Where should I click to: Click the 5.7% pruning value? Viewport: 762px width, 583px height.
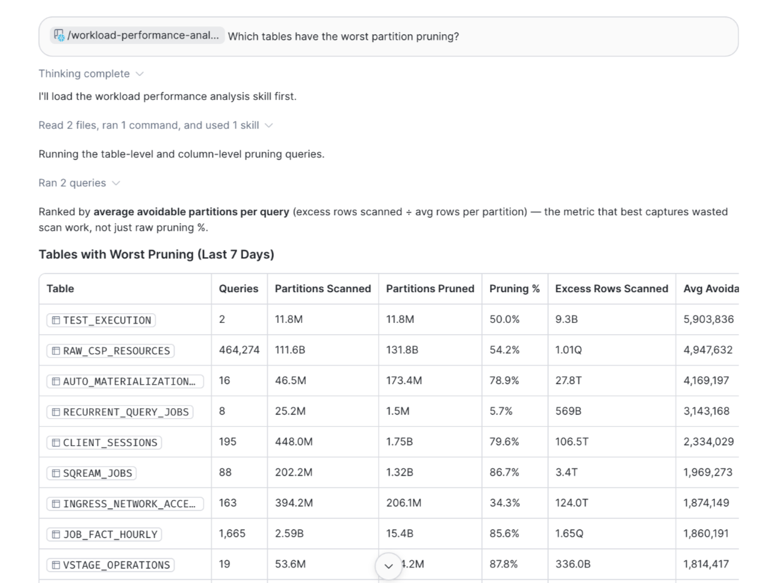[501, 411]
